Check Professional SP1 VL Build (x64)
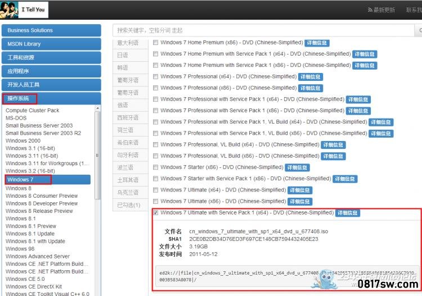This screenshot has width=422, height=296. point(155,122)
